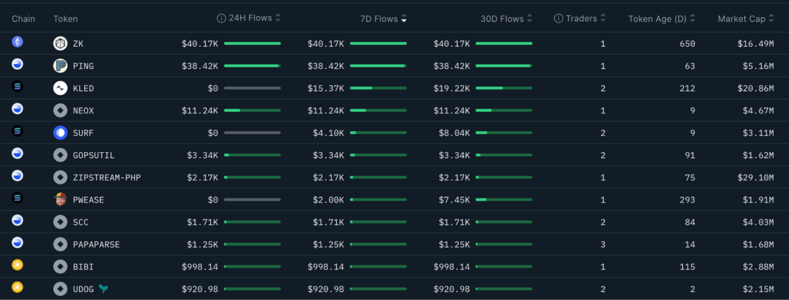This screenshot has width=789, height=300.
Task: Open the GOPSUTIL token link
Action: pyautogui.click(x=94, y=155)
